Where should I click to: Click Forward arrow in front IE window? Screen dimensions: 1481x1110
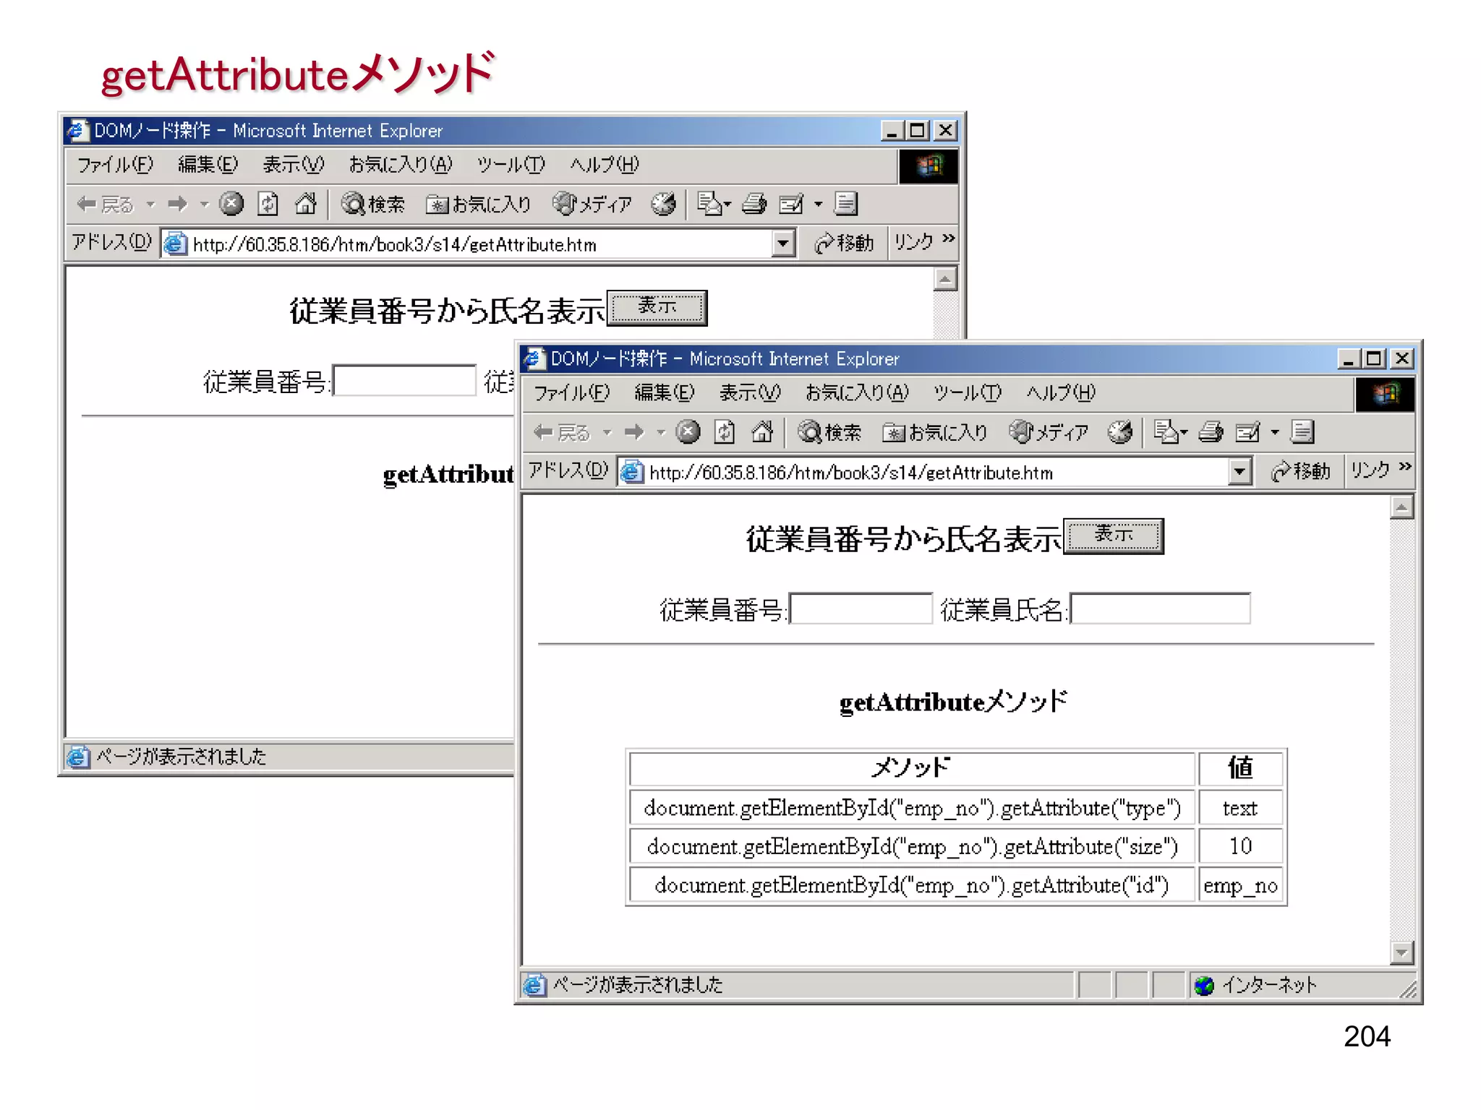634,432
